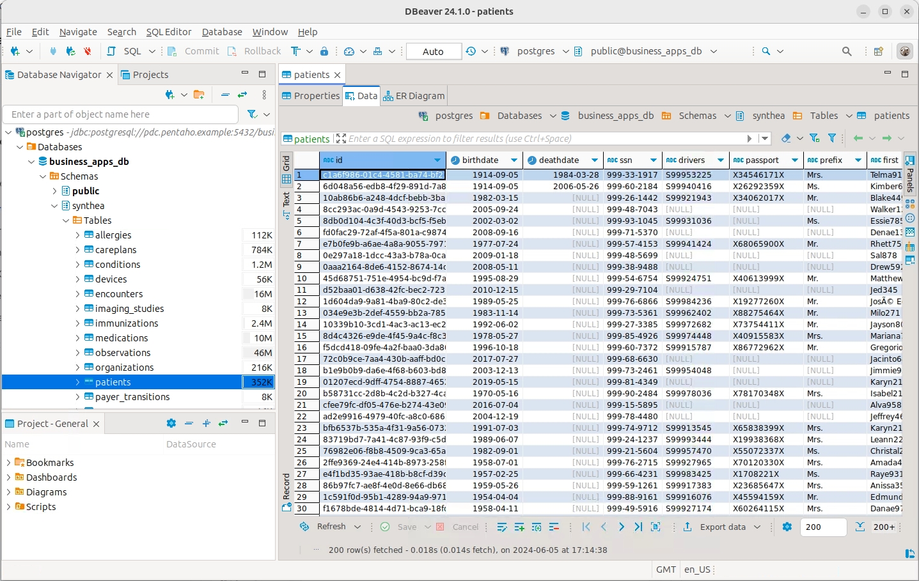Image resolution: width=919 pixels, height=581 pixels.
Task: Click the SQL filter expression input field
Action: coord(544,139)
